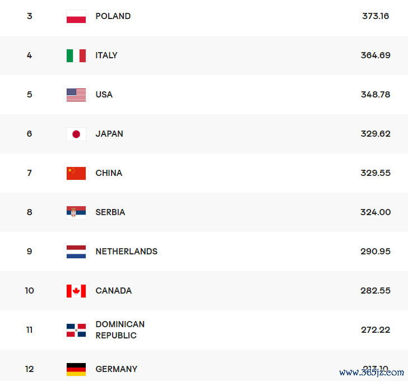Open the POLAND team name link
The height and width of the screenshot is (381, 408).
[x=113, y=16]
